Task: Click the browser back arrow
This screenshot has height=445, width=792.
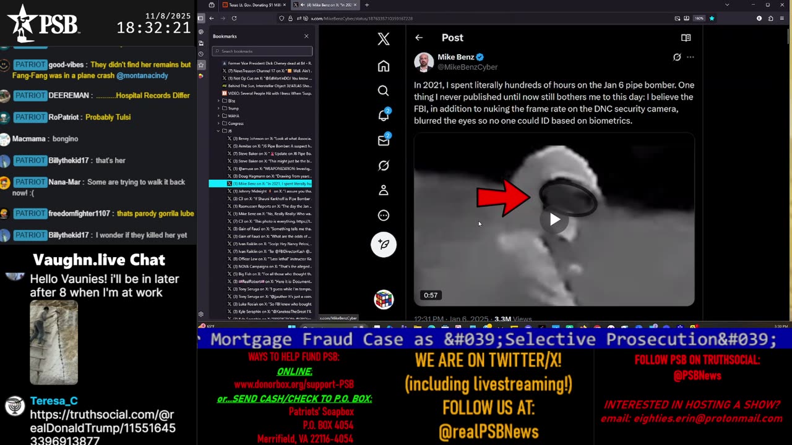Action: click(x=212, y=19)
